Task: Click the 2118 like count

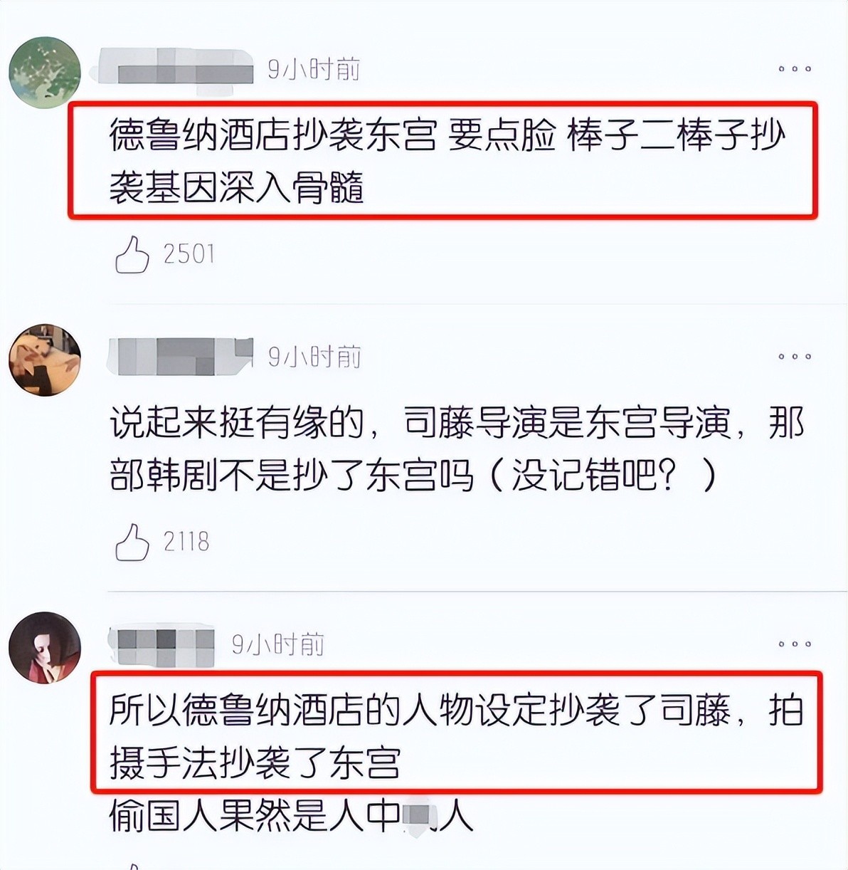Action: [186, 542]
